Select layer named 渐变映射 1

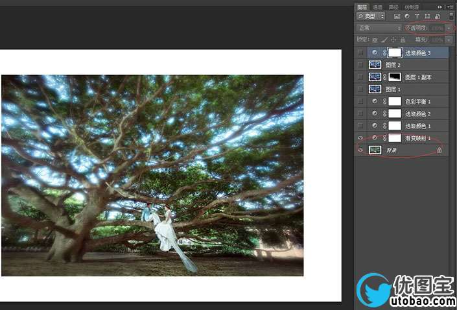coord(417,138)
